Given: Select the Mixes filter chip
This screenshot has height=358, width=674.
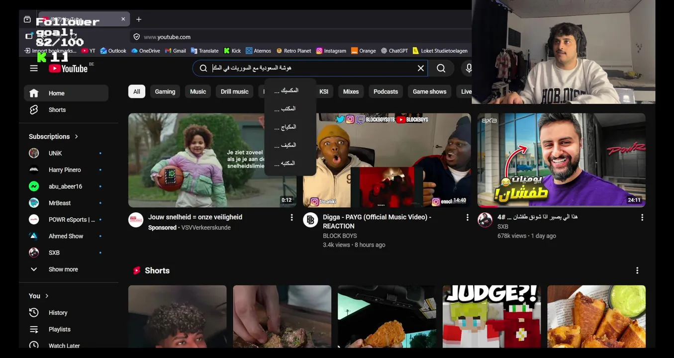Looking at the screenshot, I should pyautogui.click(x=351, y=91).
